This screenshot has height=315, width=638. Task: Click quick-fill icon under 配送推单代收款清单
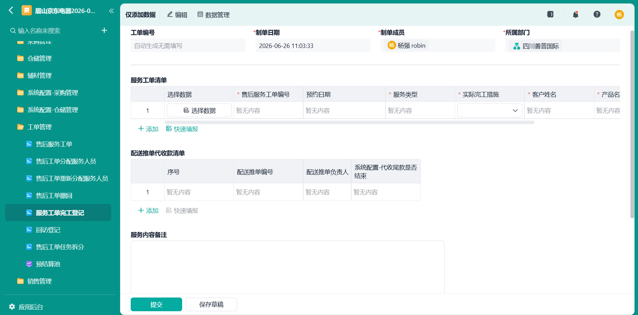(x=169, y=210)
